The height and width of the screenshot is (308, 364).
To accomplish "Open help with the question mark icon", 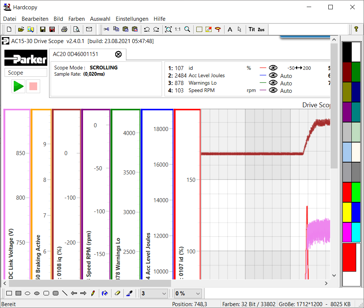I will point(356,29).
